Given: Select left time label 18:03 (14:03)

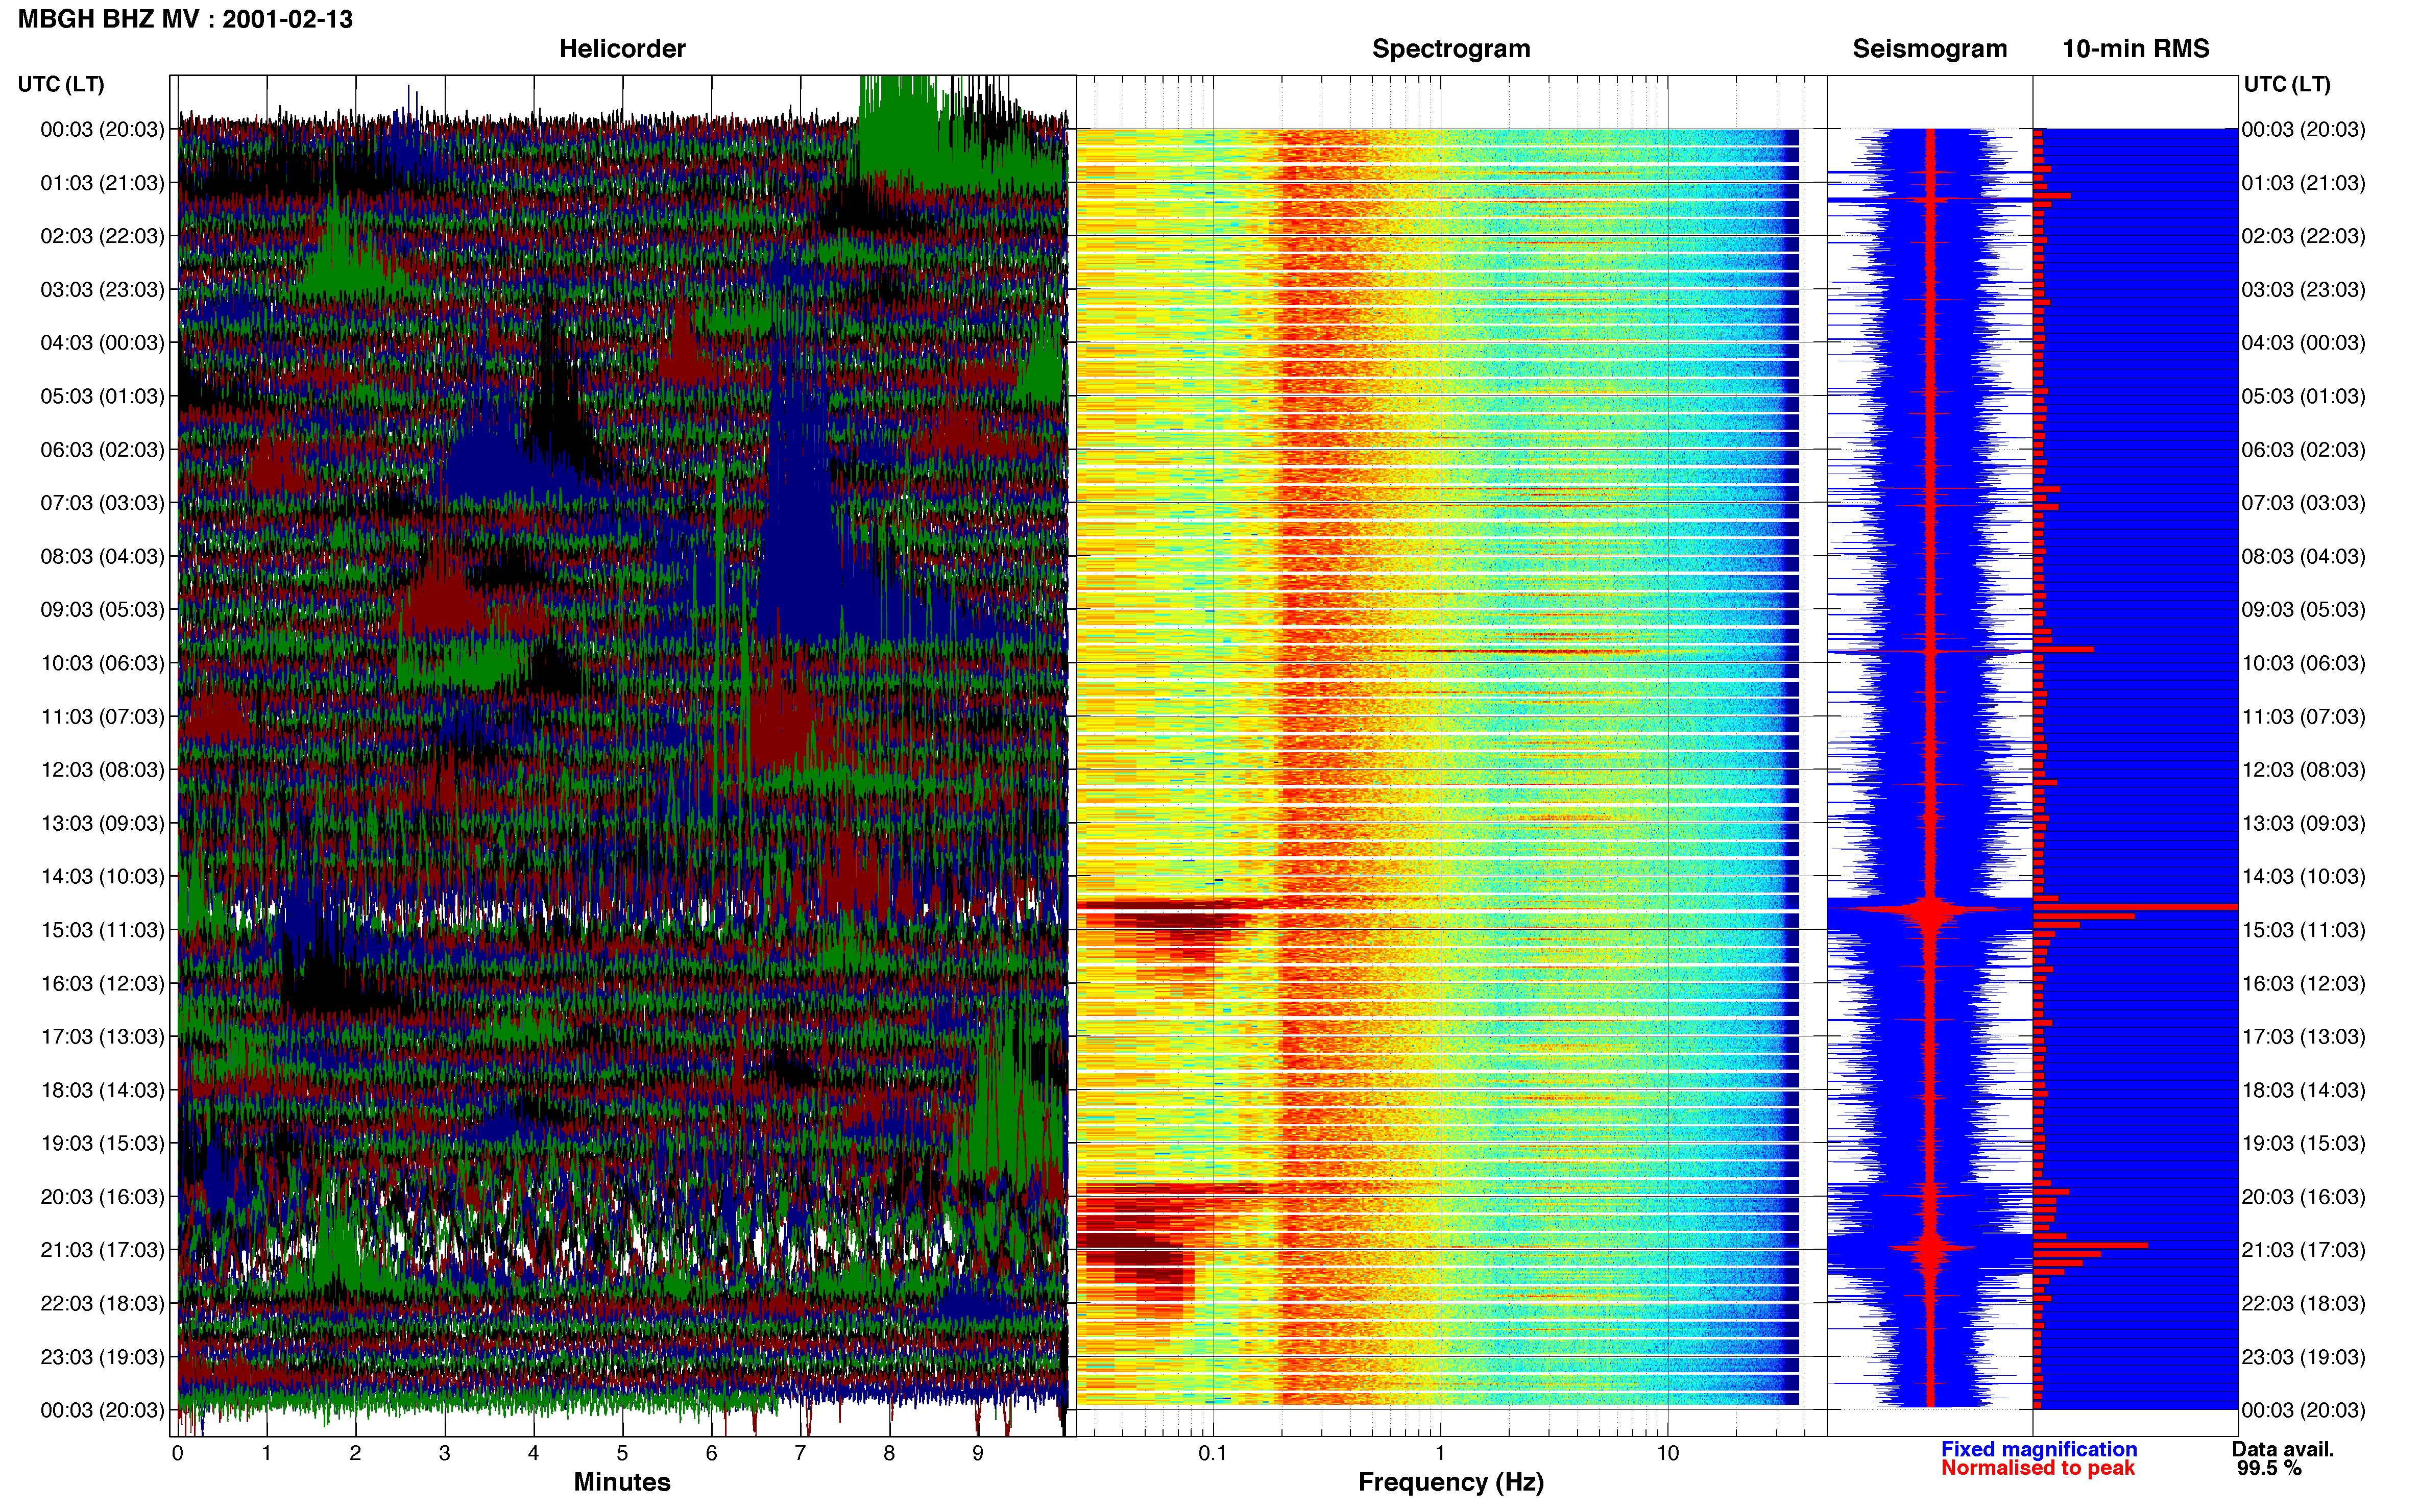Looking at the screenshot, I should pos(102,1090).
